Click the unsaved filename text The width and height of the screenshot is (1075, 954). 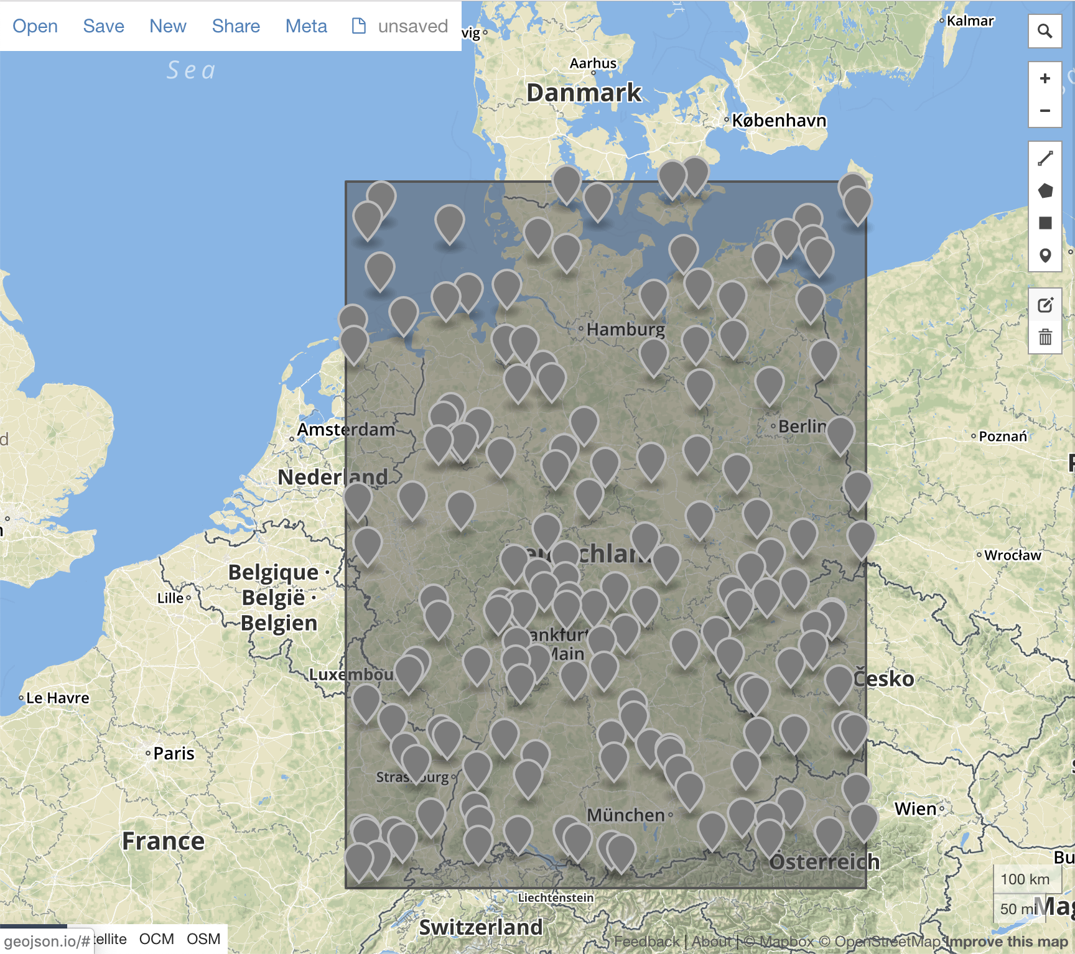coord(412,26)
